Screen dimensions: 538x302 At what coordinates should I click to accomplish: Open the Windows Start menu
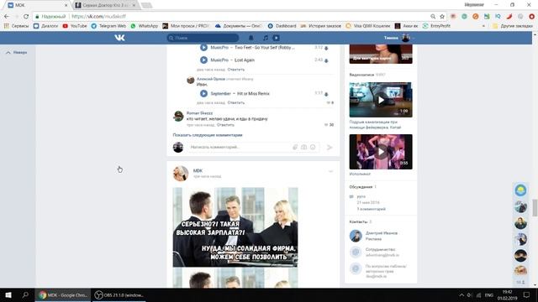pos(8,294)
